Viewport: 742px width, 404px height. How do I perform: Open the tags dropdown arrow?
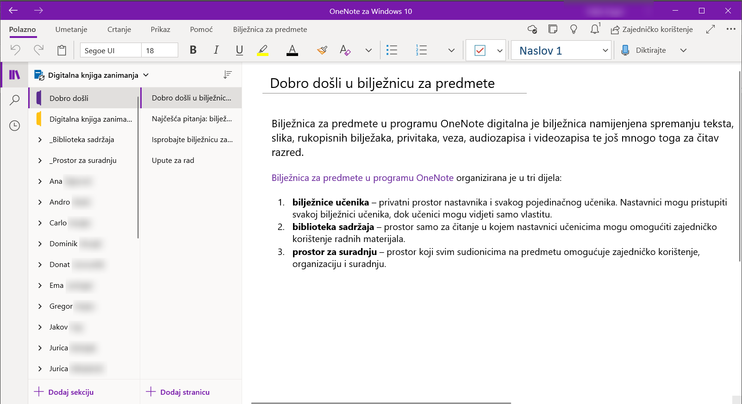point(500,51)
